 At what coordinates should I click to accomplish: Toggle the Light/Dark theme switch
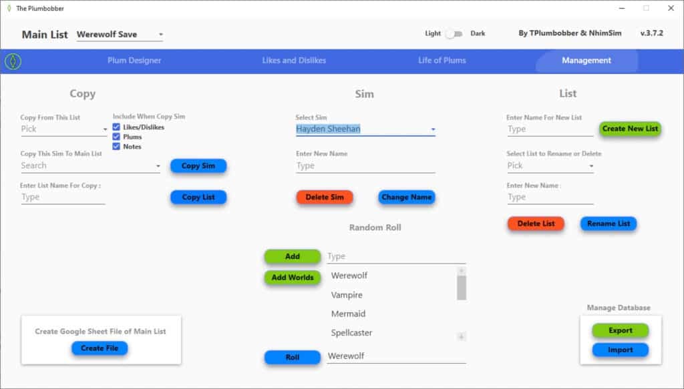(x=454, y=33)
